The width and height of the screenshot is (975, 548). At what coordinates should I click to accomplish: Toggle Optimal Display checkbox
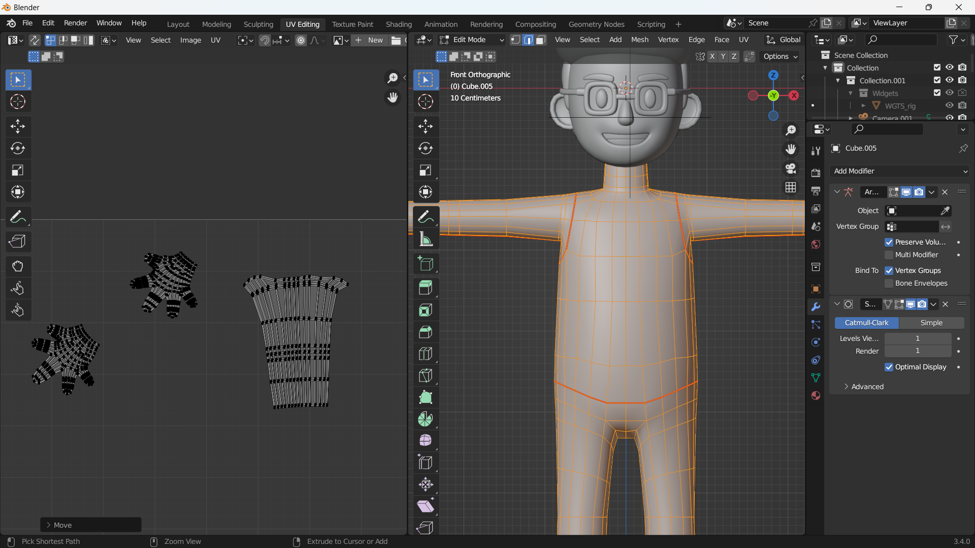pos(889,367)
